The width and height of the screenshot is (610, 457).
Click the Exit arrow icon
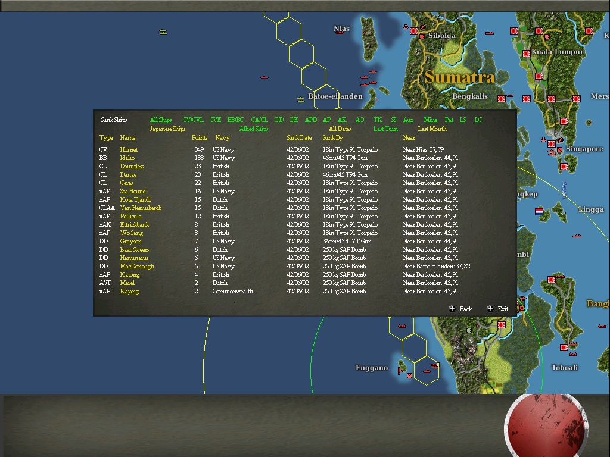490,309
